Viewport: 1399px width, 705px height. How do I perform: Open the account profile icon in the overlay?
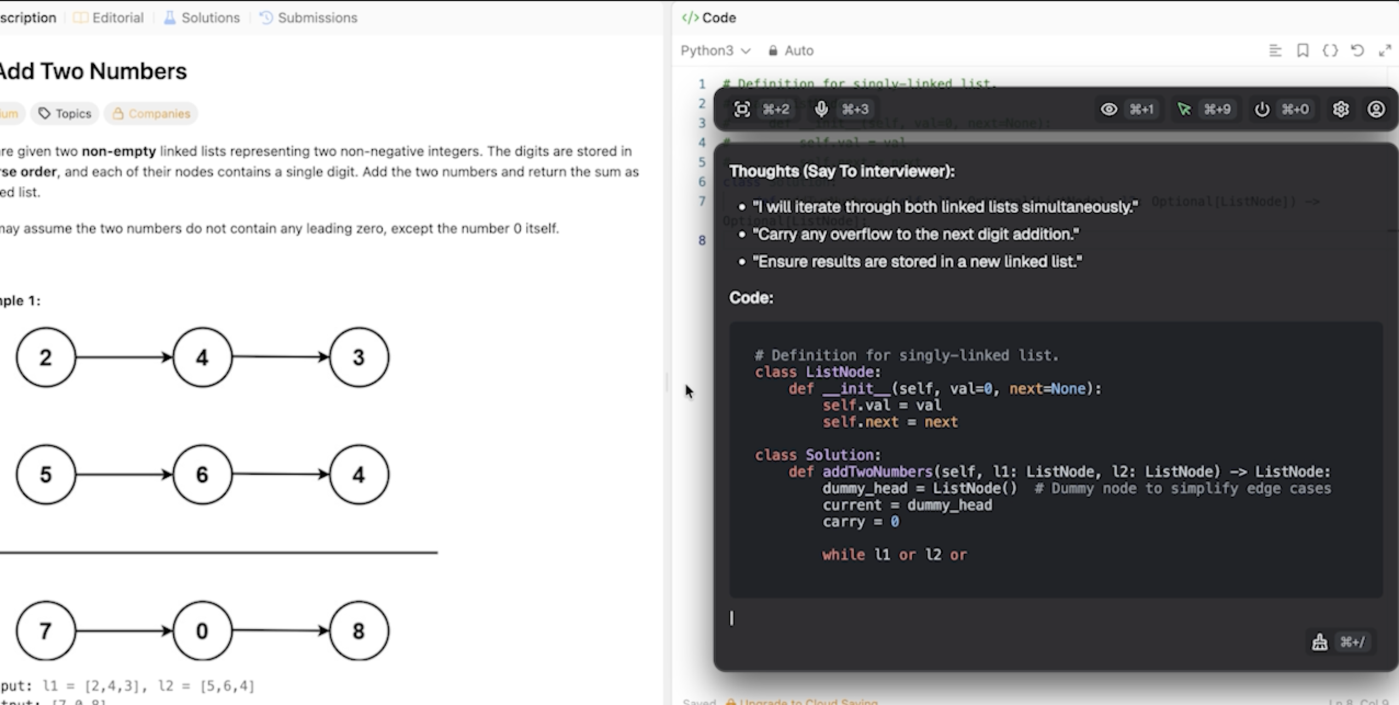point(1378,109)
